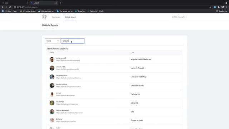Click the lola repository name
This screenshot has height=129, width=229.
coord(132,111)
